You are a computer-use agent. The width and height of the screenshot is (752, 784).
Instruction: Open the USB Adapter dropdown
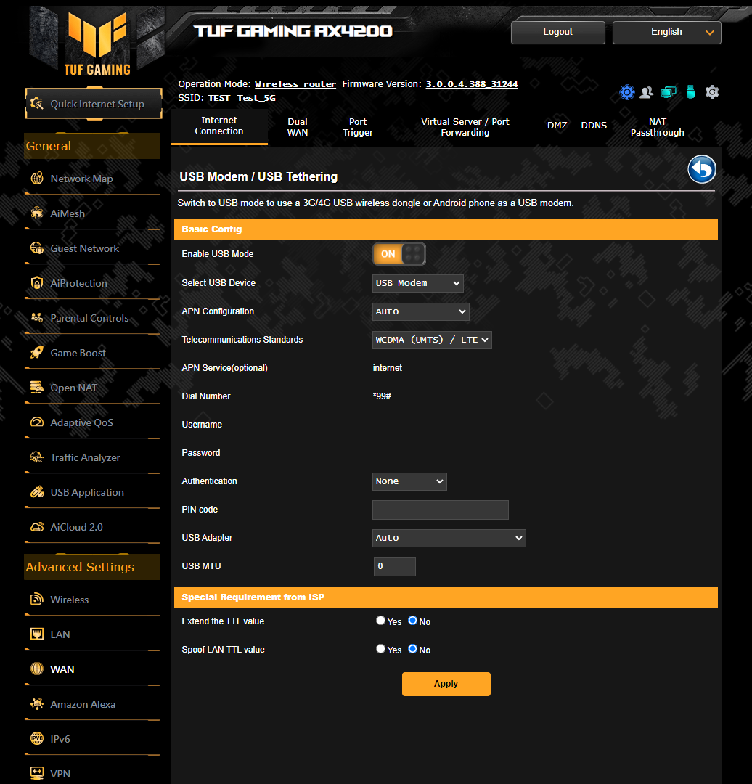(449, 538)
